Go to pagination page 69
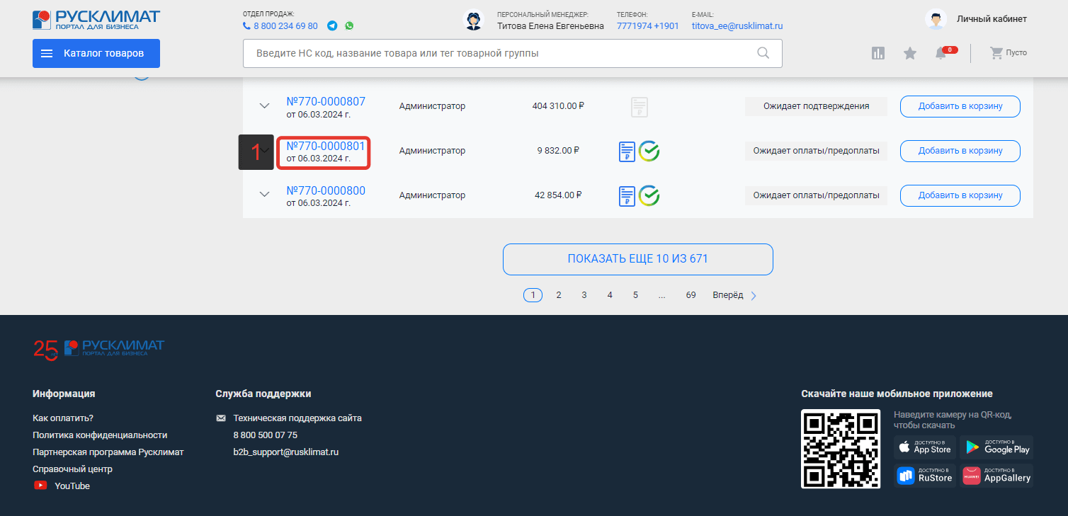Screen dimensions: 1068x516 pos(691,295)
